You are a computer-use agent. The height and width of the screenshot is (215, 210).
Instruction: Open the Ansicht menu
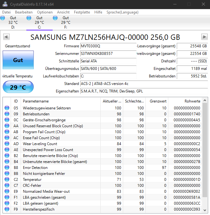[63, 12]
